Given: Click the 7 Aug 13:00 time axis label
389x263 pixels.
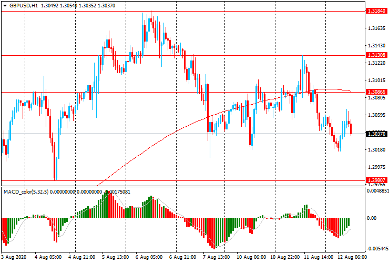Looking at the screenshot, I should click(x=217, y=257).
